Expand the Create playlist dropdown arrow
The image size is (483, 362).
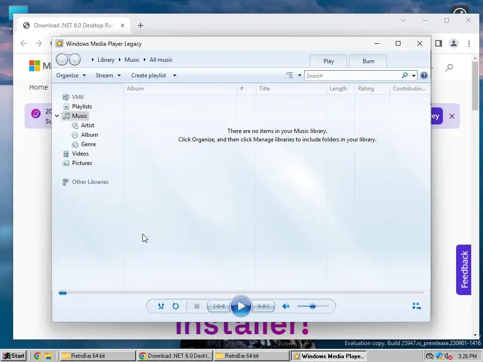tap(175, 75)
